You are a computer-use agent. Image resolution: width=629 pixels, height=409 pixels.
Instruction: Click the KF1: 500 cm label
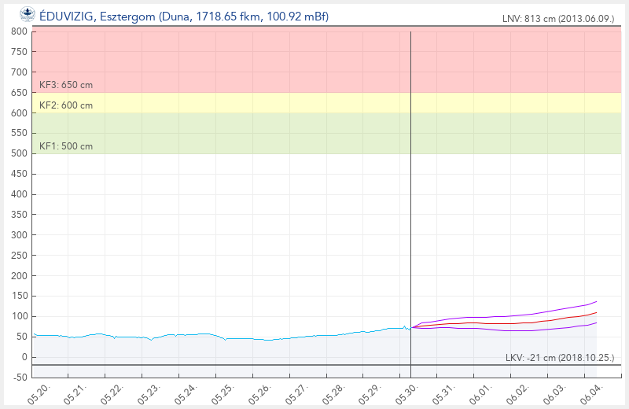66,146
